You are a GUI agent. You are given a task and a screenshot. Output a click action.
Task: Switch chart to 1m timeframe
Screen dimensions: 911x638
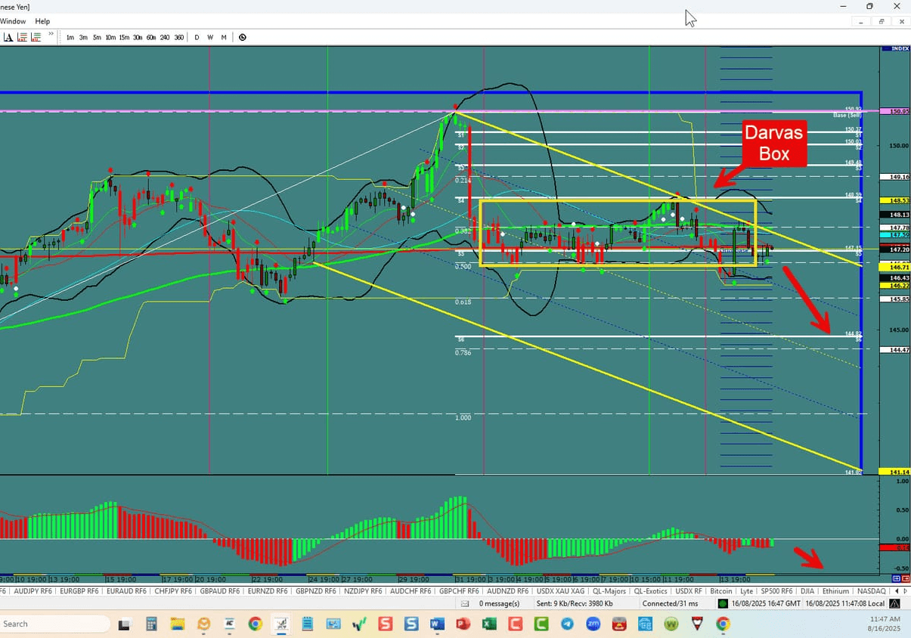pos(70,37)
